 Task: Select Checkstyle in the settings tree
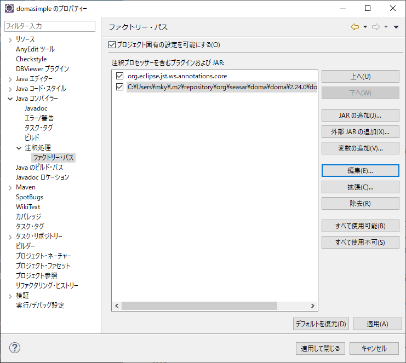pyautogui.click(x=31, y=59)
